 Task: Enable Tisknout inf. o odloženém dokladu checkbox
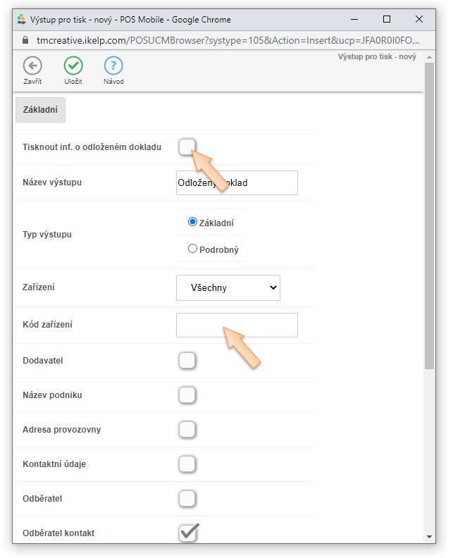coord(187,147)
